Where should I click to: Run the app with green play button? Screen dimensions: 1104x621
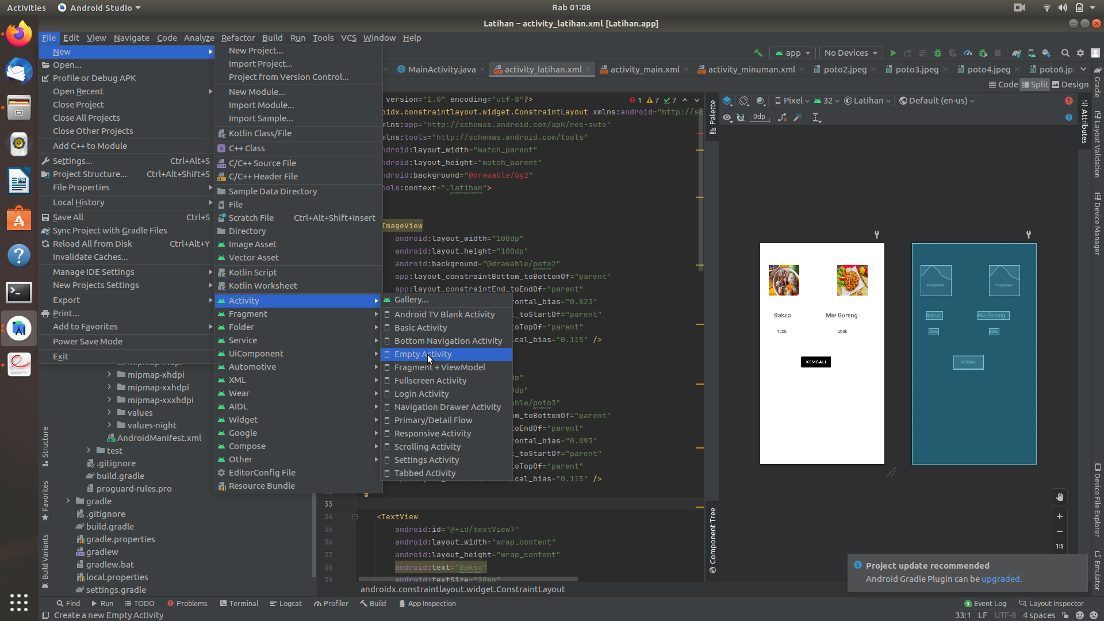[893, 53]
